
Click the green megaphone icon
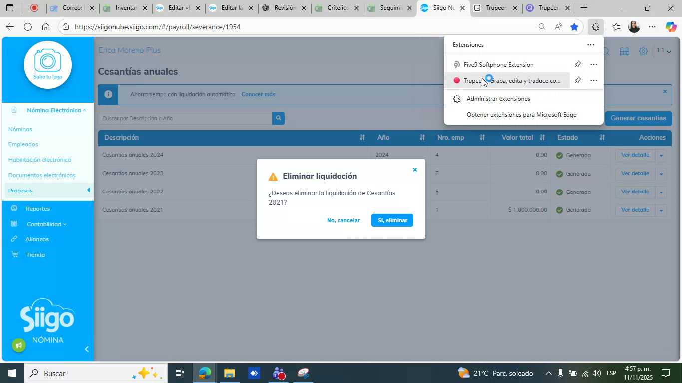pyautogui.click(x=19, y=345)
